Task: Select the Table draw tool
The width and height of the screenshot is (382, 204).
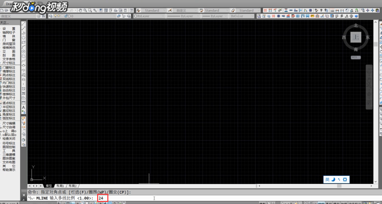Action: pyautogui.click(x=24, y=102)
